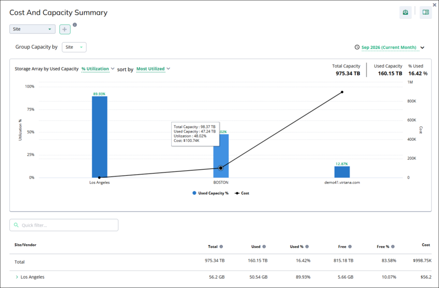Click the demo41.virtana.com x-axis label

pos(342,182)
